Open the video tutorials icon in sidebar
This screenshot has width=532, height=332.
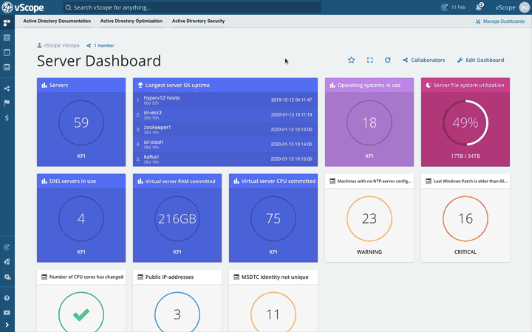coord(7,313)
